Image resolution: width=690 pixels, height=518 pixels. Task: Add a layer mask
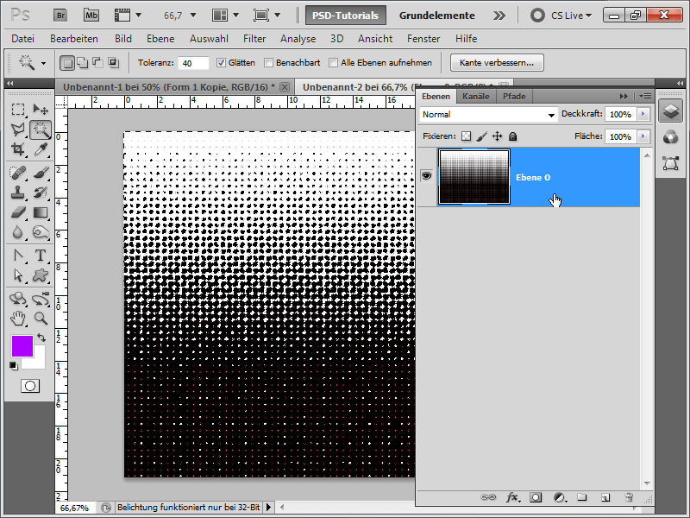click(x=536, y=497)
